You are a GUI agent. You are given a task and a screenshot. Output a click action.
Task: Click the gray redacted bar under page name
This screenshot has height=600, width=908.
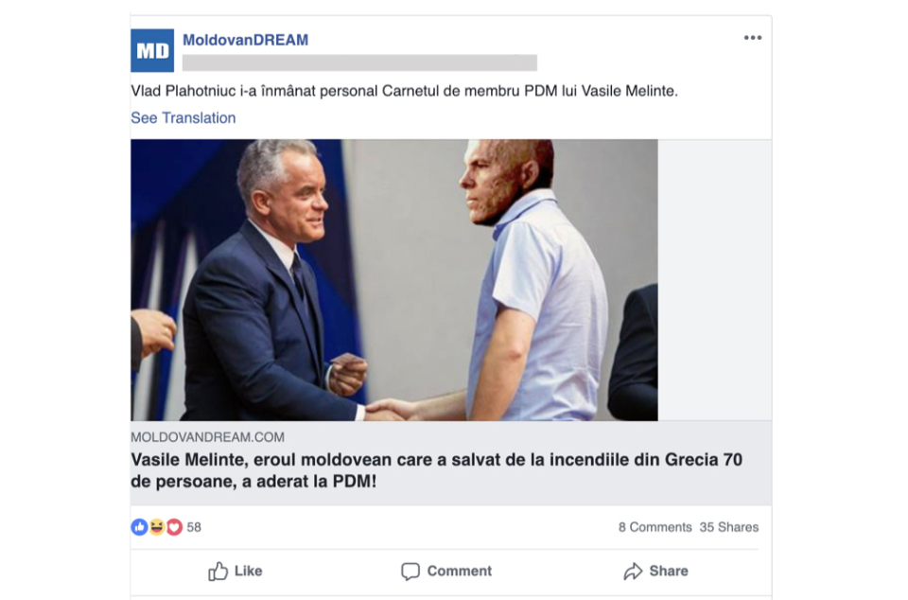(359, 62)
